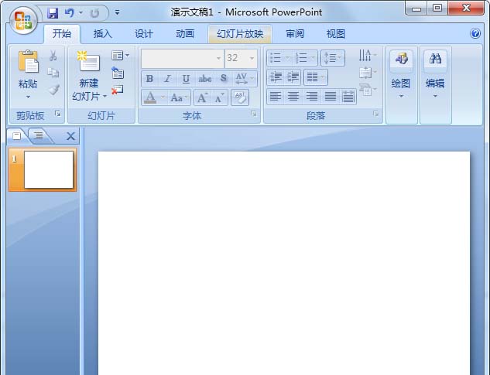Increase the list indent level
Image resolution: width=490 pixels, height=375 pixels.
293,77
